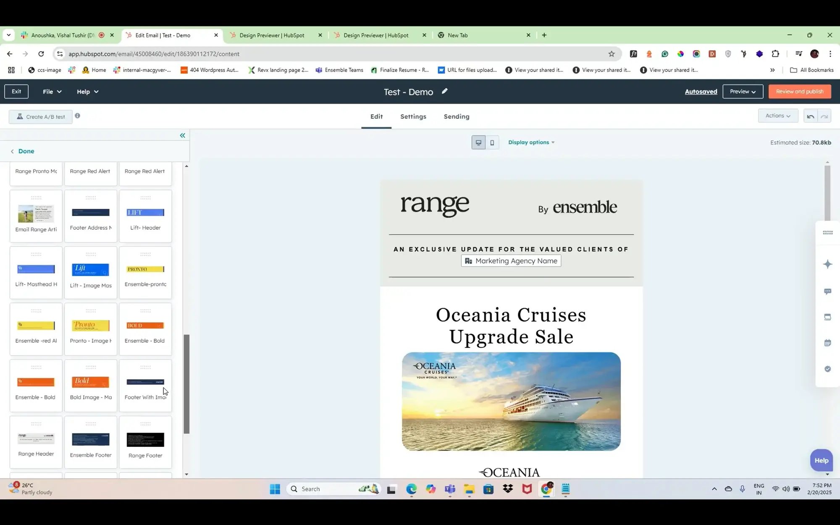Reload the page in Chrome
The height and width of the screenshot is (525, 840).
[41, 54]
